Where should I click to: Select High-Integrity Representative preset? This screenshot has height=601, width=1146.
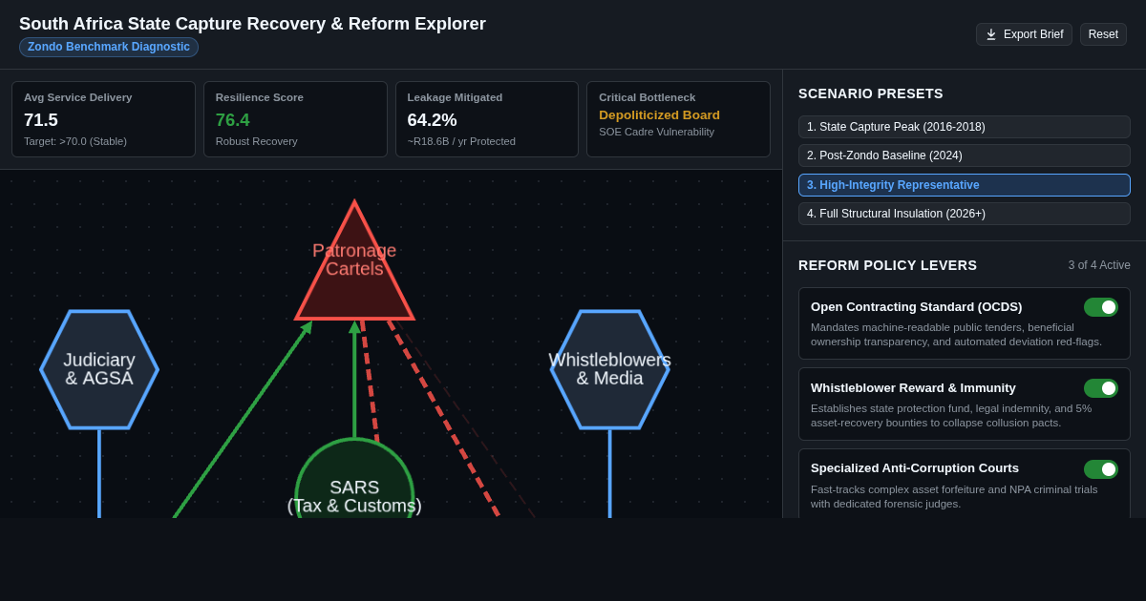pyautogui.click(x=965, y=185)
